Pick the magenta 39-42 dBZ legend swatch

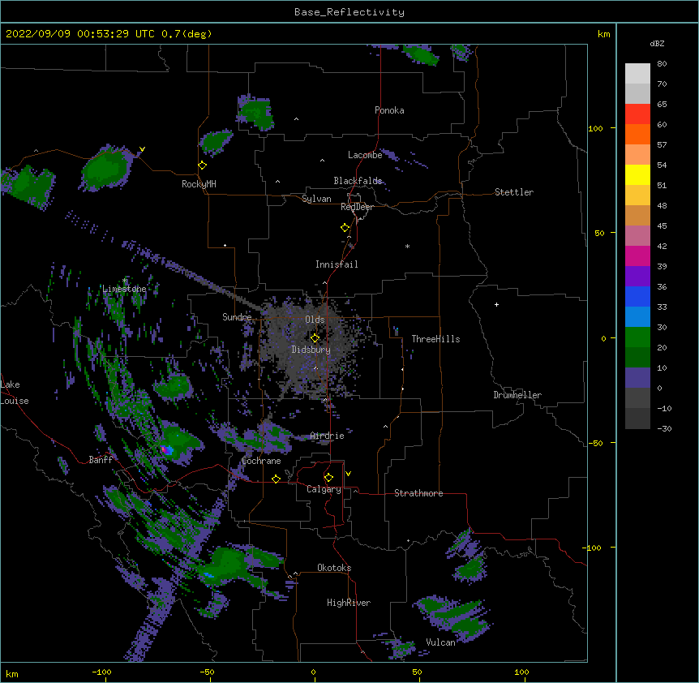click(x=637, y=256)
